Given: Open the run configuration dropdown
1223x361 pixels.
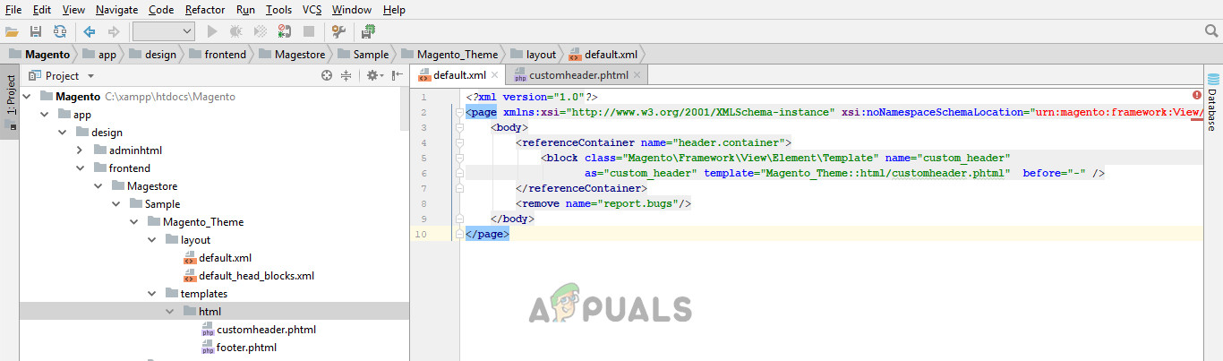Looking at the screenshot, I should (164, 31).
